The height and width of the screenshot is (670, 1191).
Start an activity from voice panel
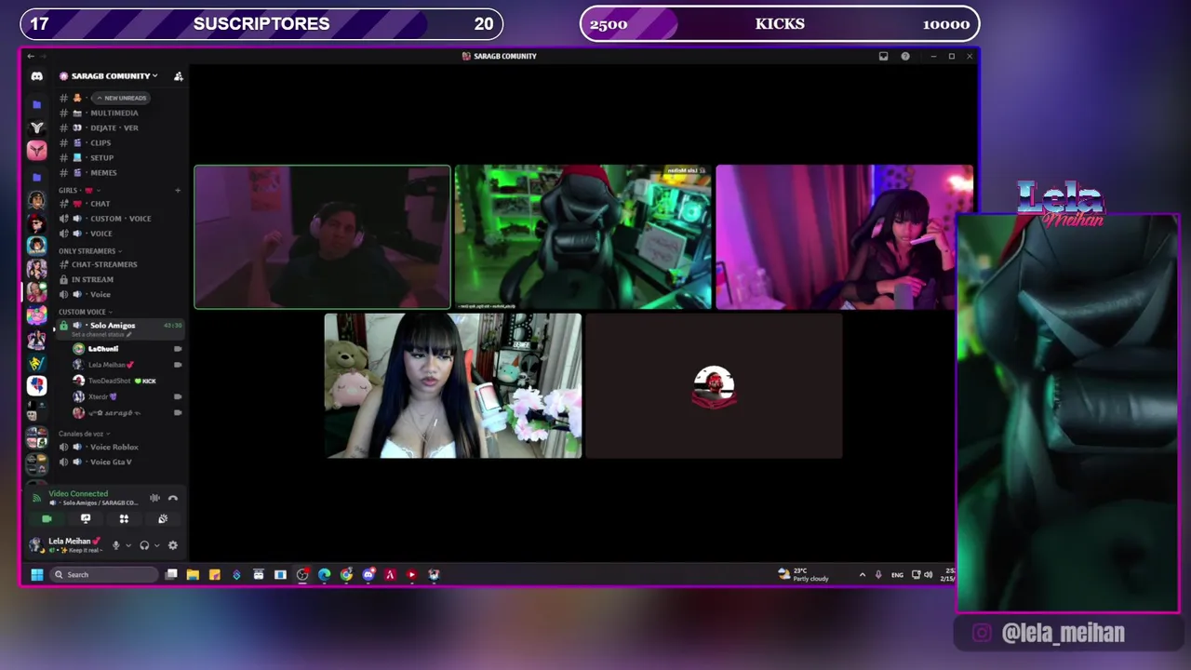124,518
